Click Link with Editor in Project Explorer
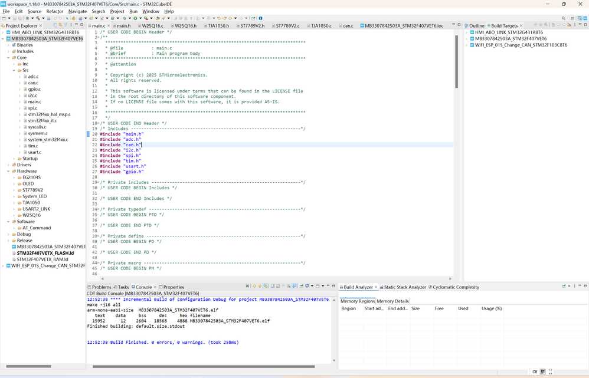Viewport: 589px width, 378px height. point(60,25)
